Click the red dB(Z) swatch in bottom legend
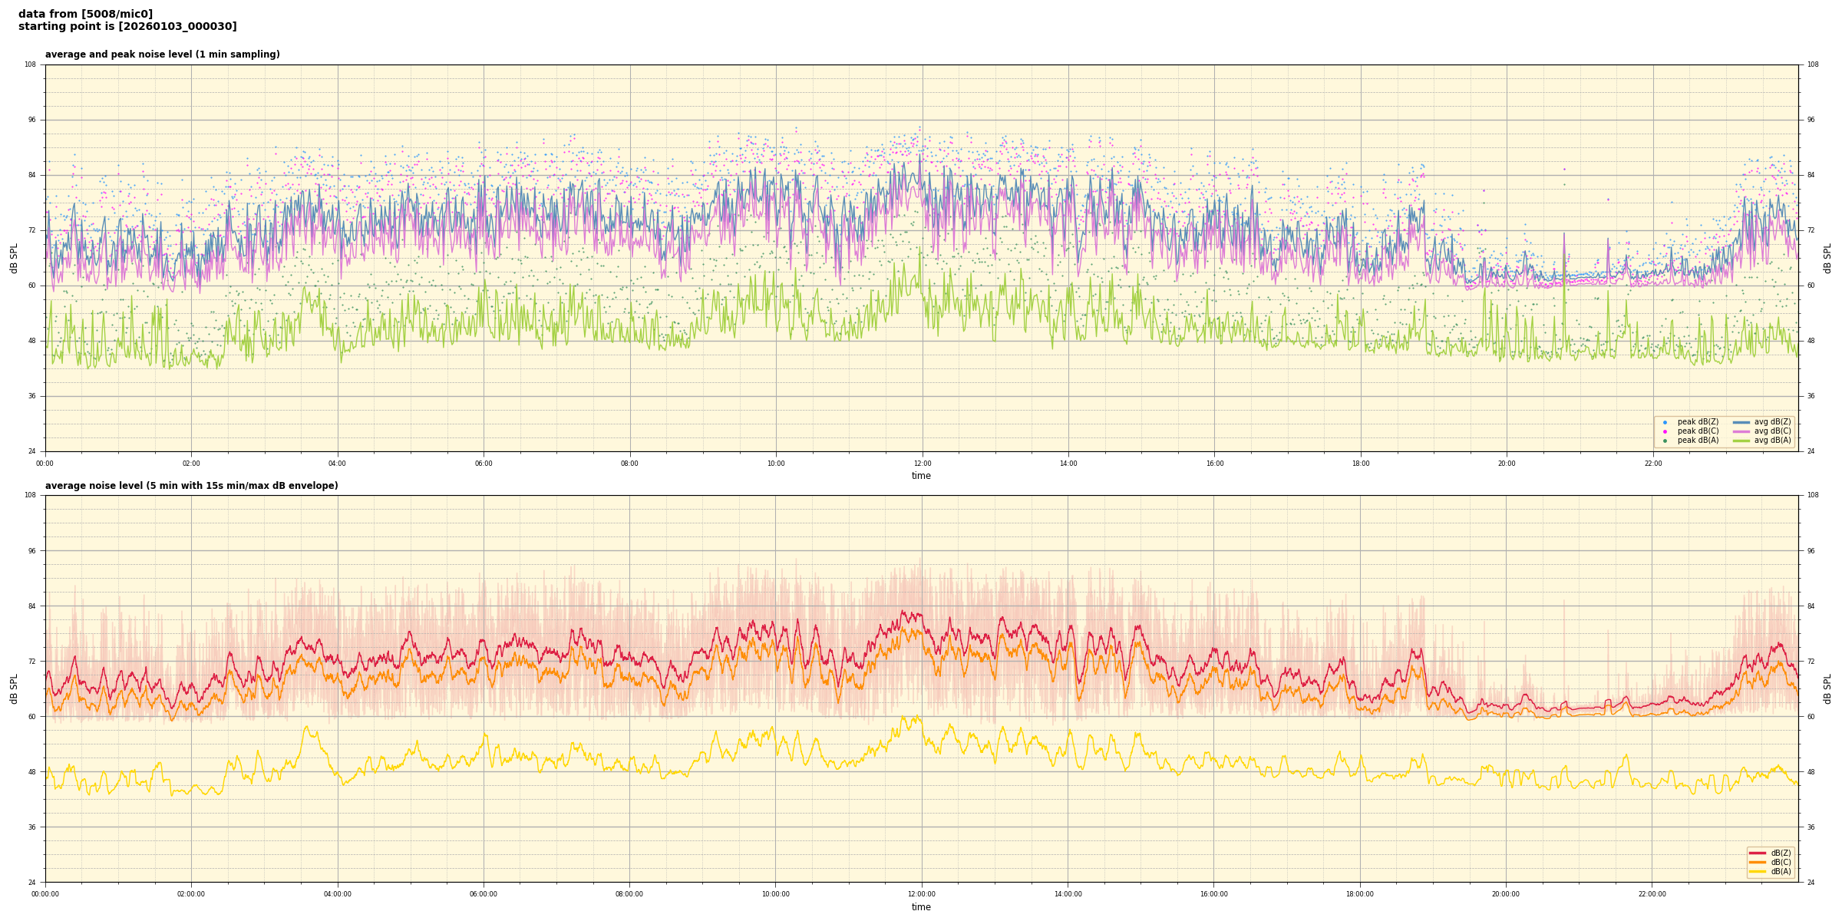1842x921 pixels. coord(1757,853)
